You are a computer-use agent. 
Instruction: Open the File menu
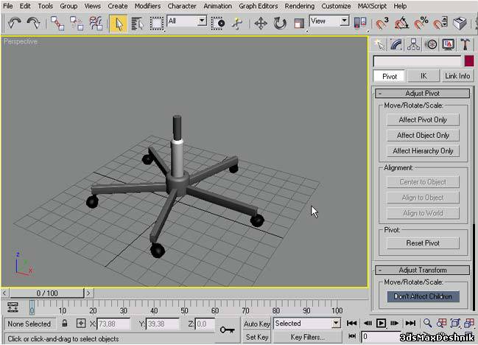(x=8, y=6)
